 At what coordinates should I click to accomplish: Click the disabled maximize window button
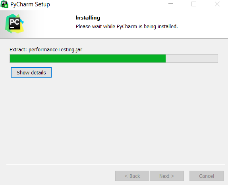click(x=194, y=4)
